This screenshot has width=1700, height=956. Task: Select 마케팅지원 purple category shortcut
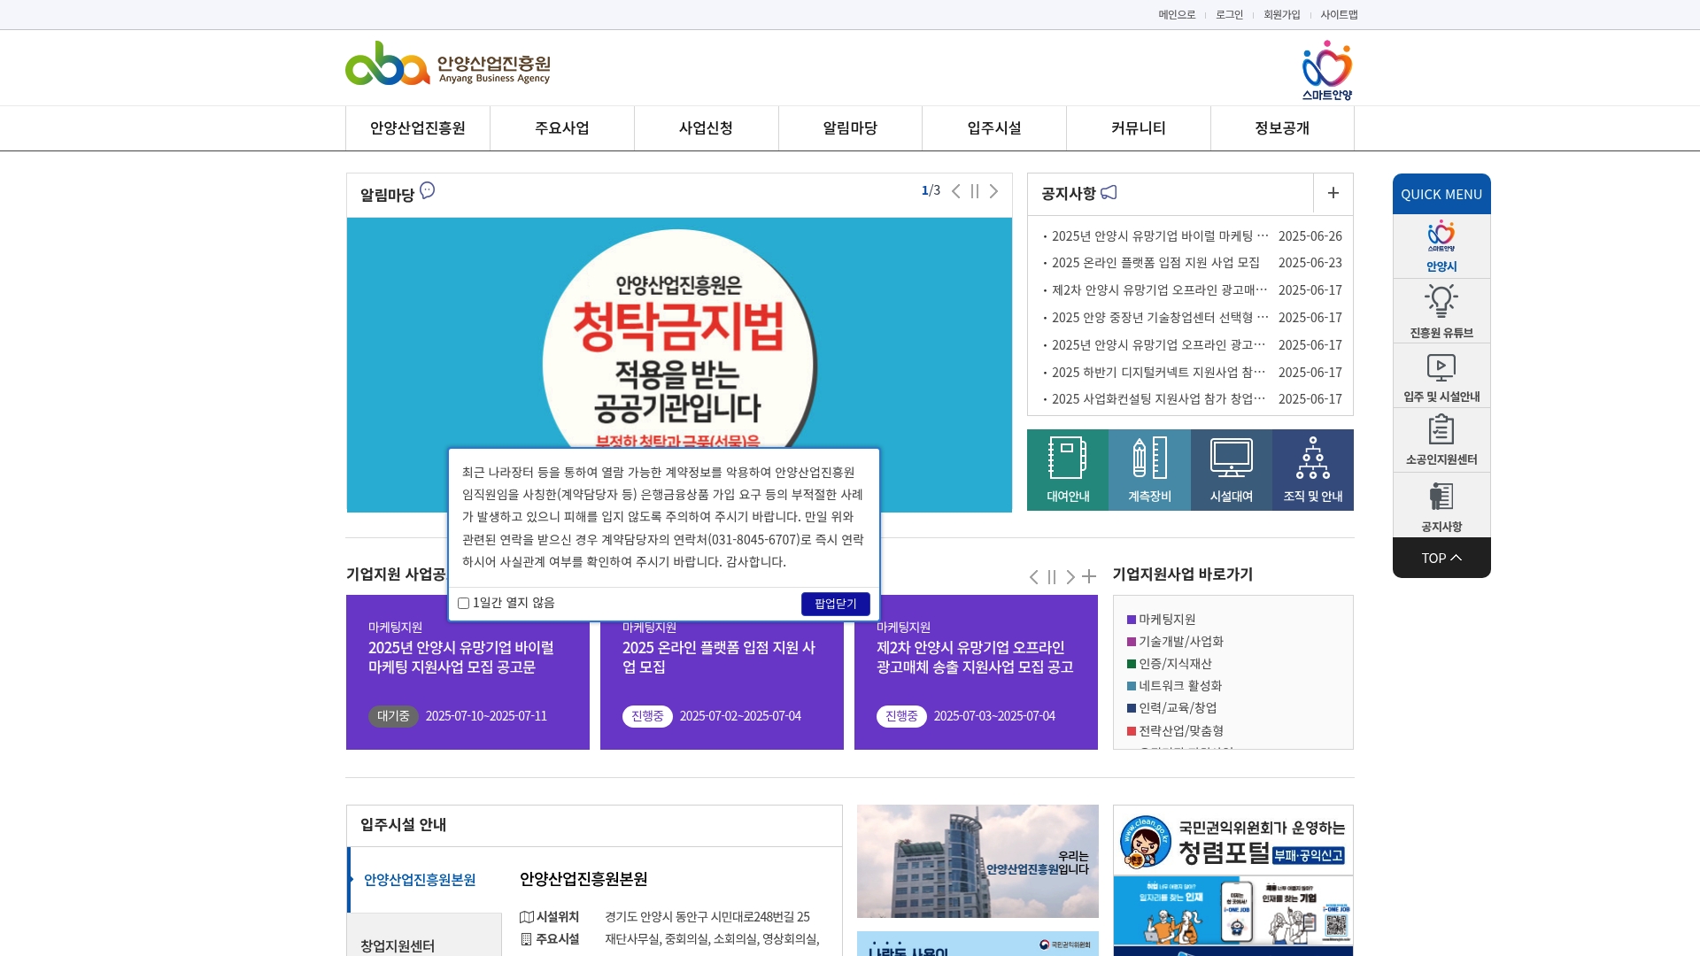pyautogui.click(x=1161, y=620)
